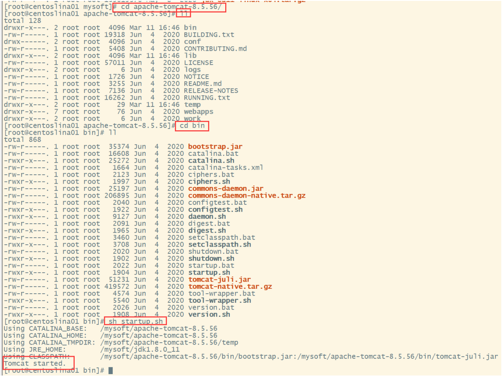Click the 'startup.bat' file name
This screenshot has height=380, width=504.
211,265
